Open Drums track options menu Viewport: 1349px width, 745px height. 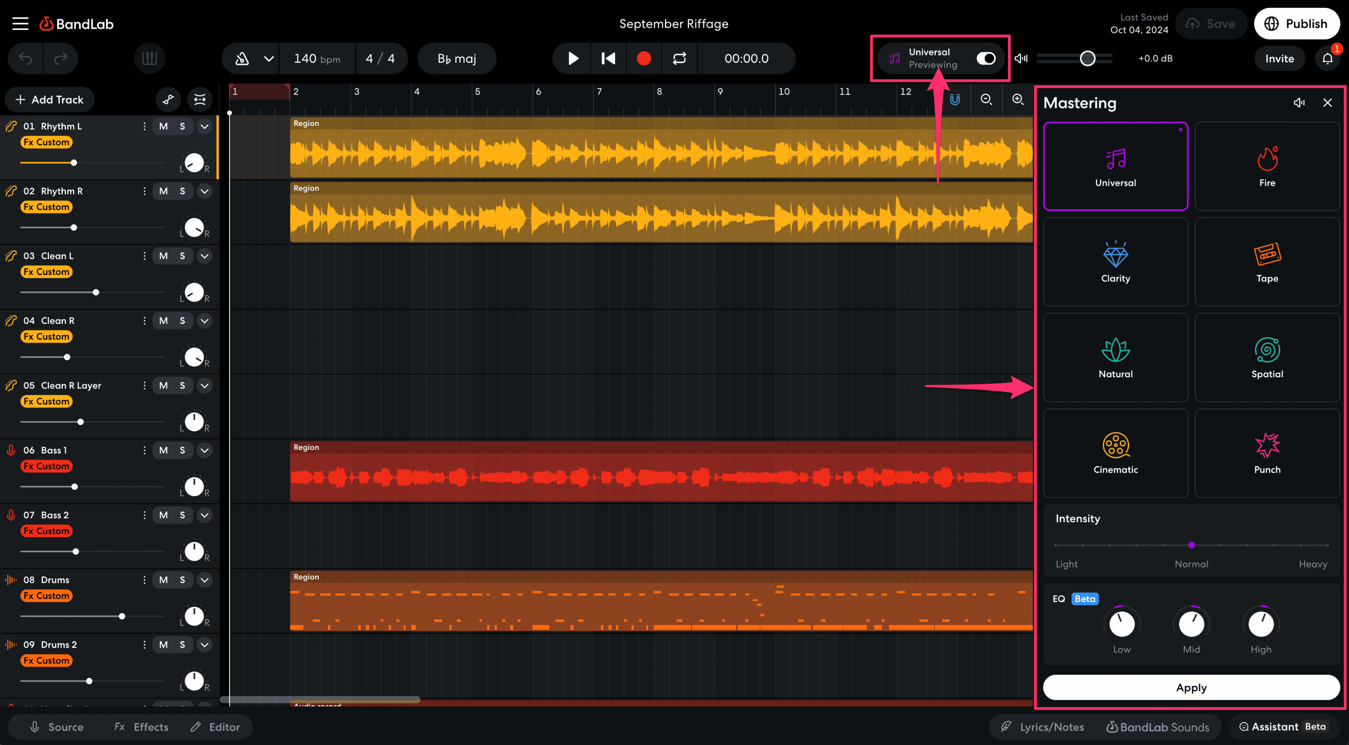click(144, 580)
